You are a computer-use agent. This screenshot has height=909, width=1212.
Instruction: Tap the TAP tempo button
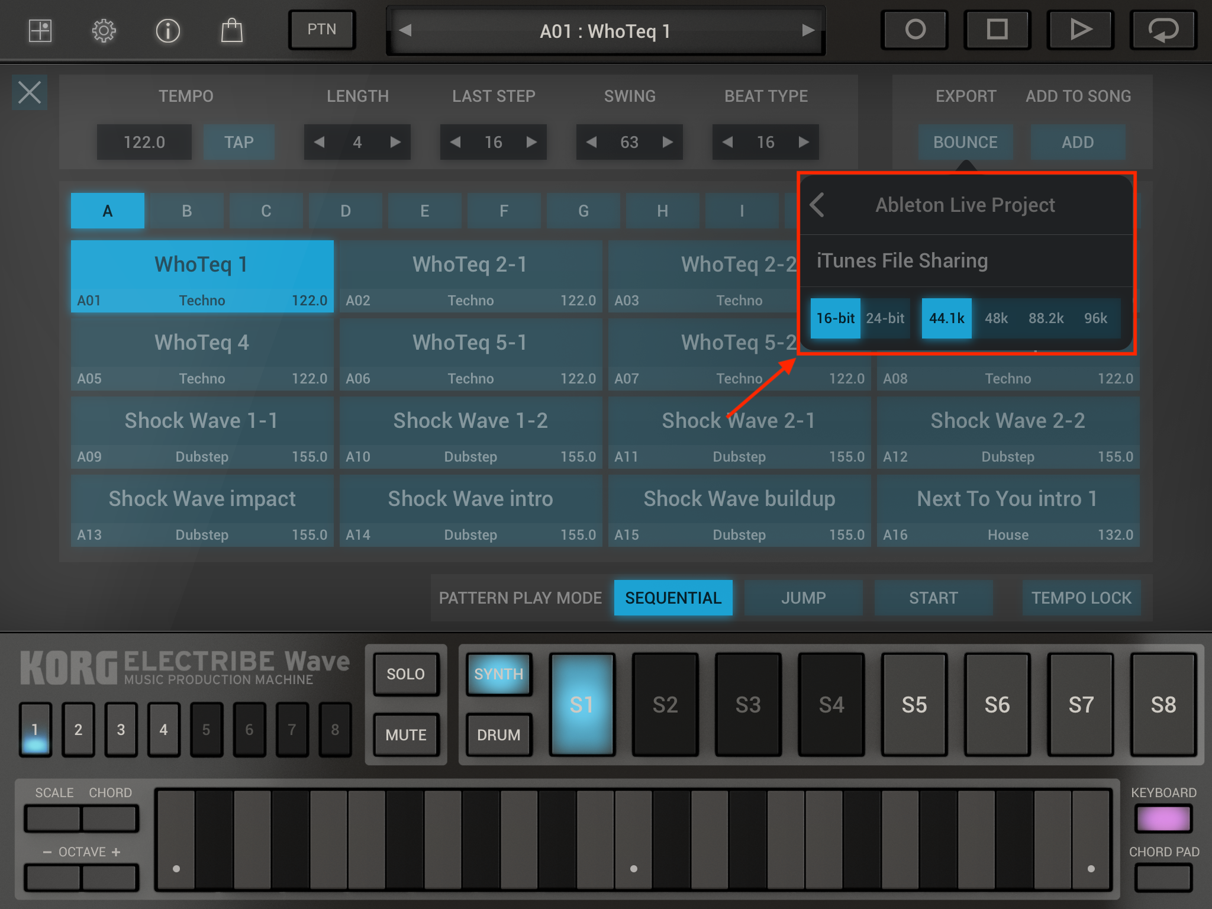238,142
